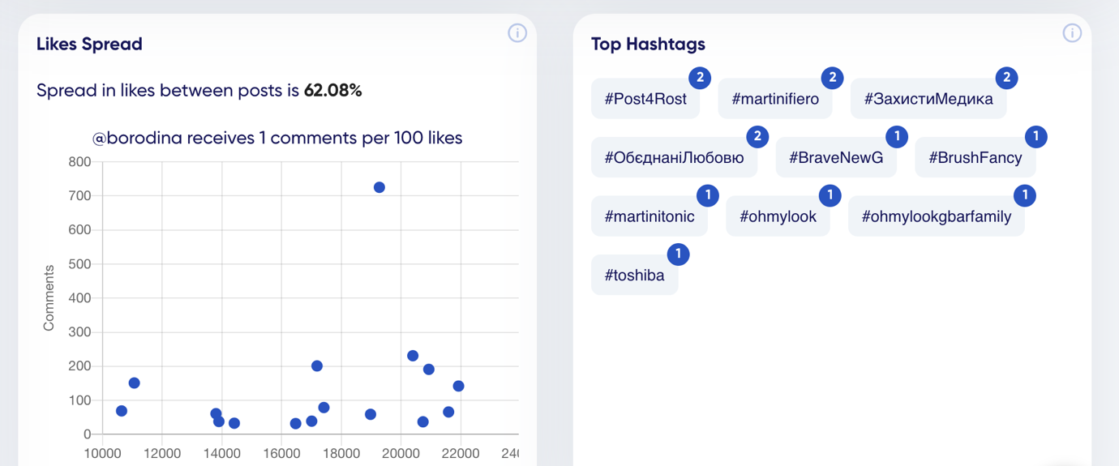Click the Likes Spread info icon

(x=517, y=33)
